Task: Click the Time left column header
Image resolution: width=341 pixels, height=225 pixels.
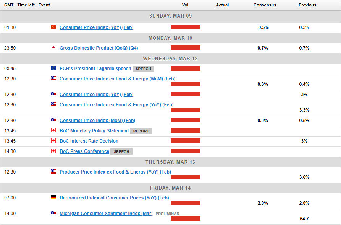Action: click(26, 5)
